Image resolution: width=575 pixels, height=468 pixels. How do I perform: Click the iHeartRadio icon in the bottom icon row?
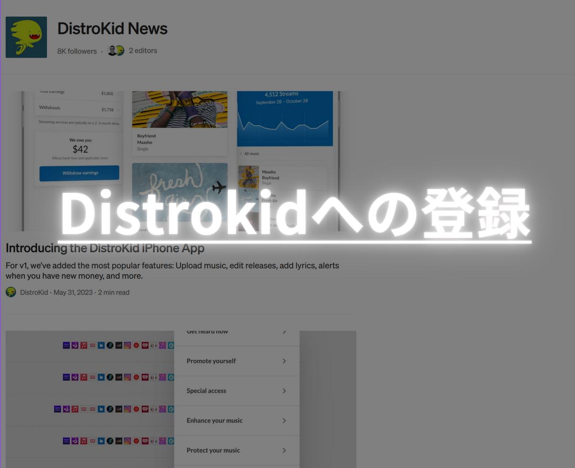(145, 441)
